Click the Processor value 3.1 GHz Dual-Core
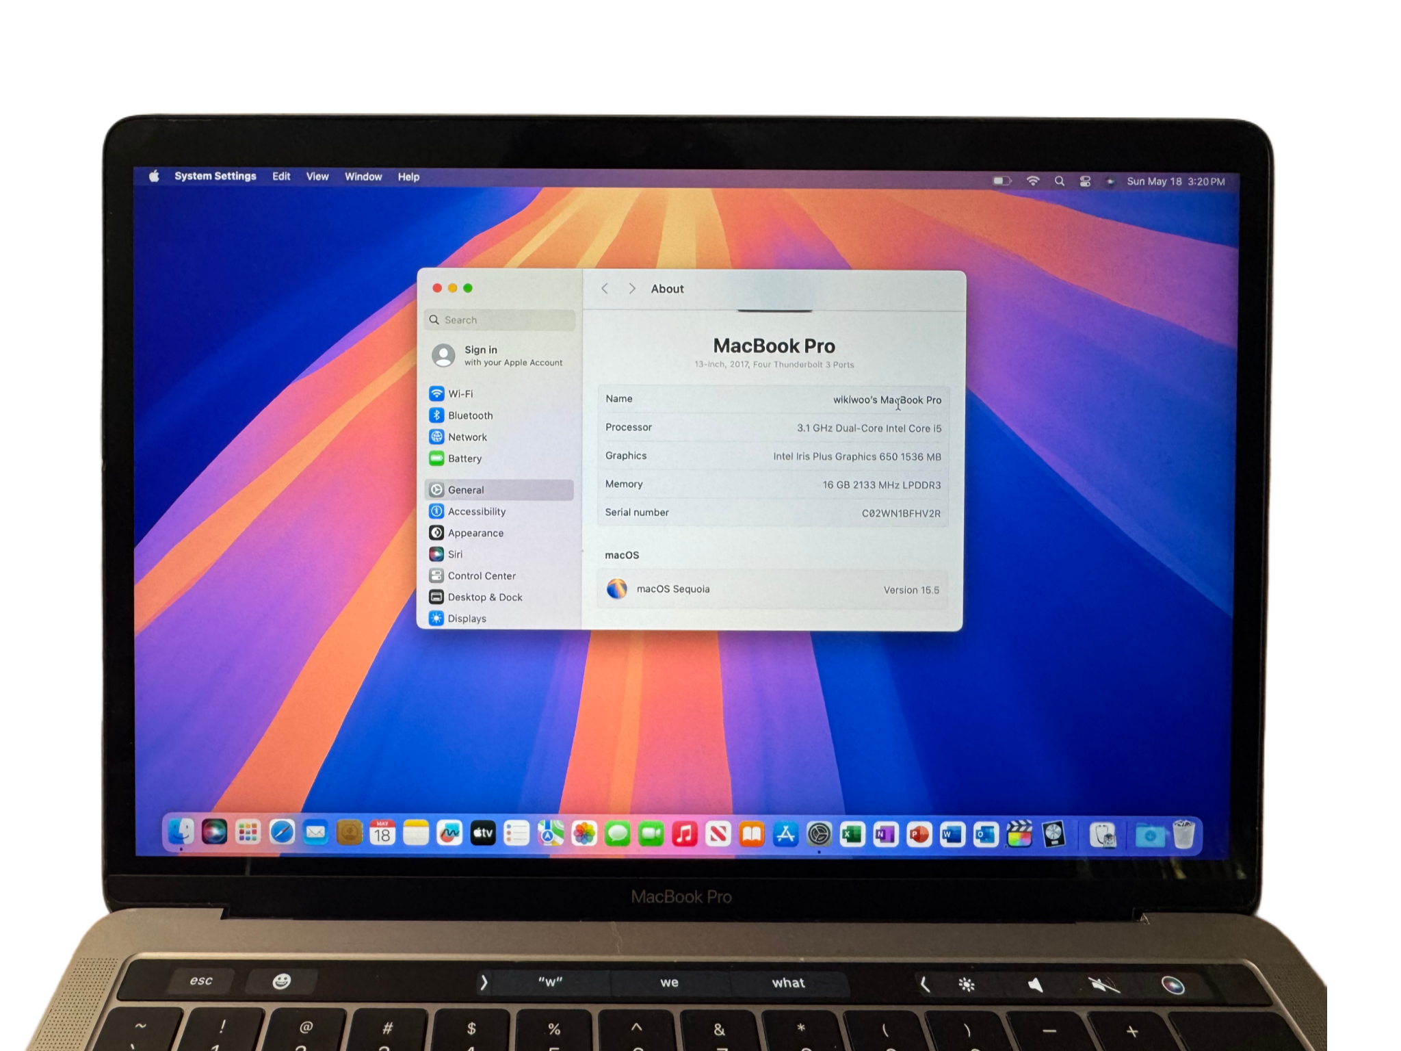 pos(869,428)
